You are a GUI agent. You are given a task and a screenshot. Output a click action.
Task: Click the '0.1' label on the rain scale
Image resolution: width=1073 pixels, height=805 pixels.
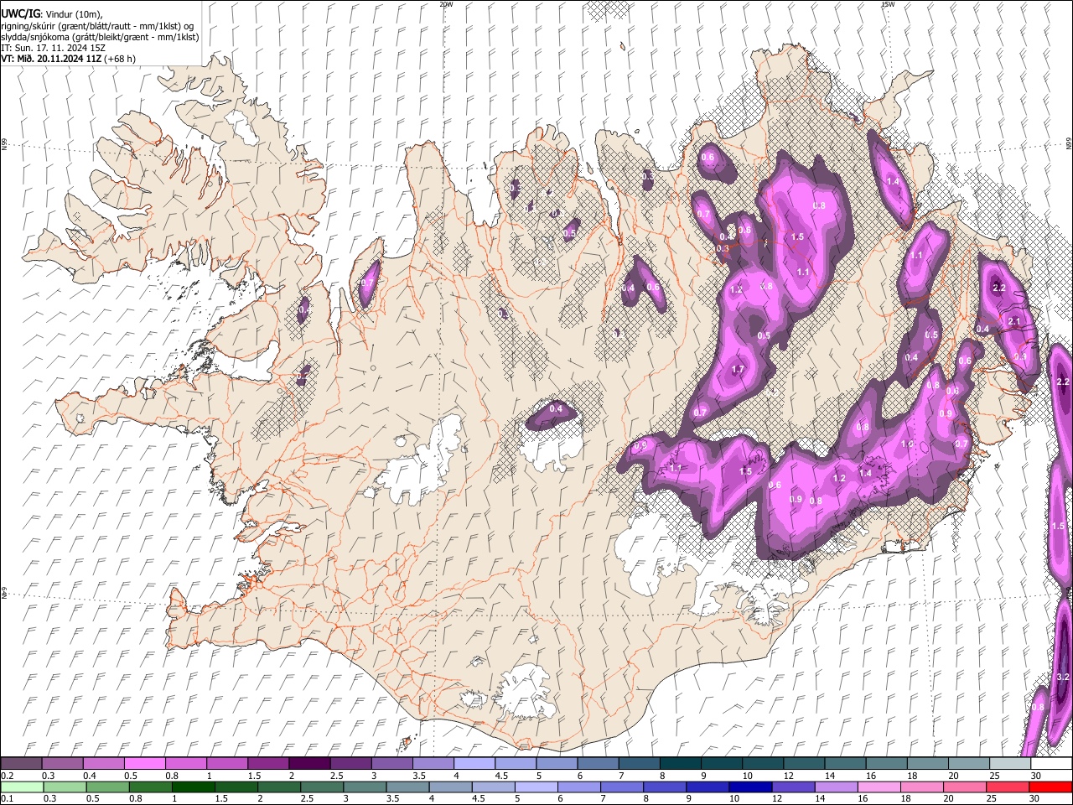point(7,799)
